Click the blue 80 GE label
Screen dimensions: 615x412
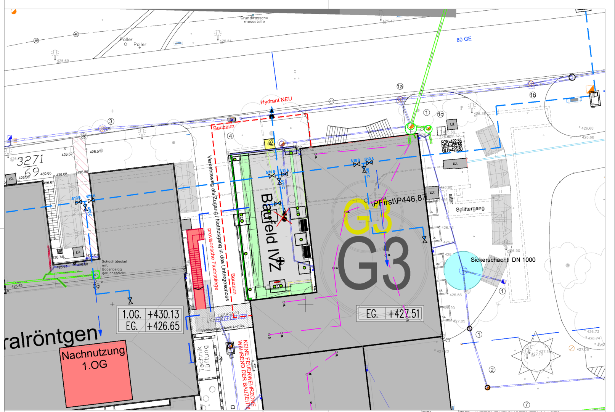(x=464, y=39)
